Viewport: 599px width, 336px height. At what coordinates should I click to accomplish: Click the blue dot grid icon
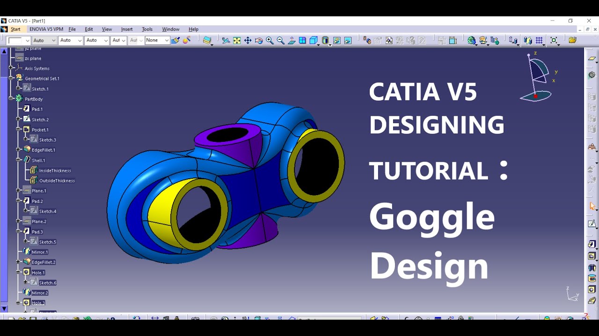coord(539,41)
